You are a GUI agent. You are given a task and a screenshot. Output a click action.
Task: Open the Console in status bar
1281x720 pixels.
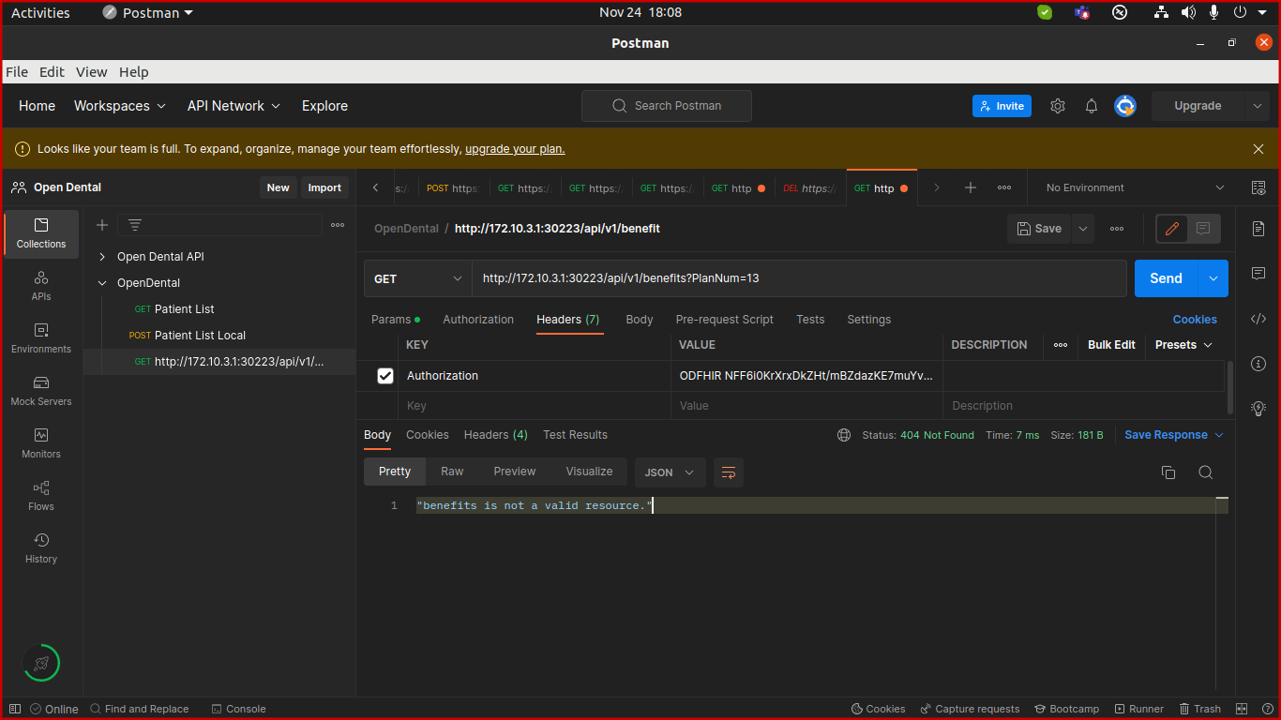click(x=239, y=709)
